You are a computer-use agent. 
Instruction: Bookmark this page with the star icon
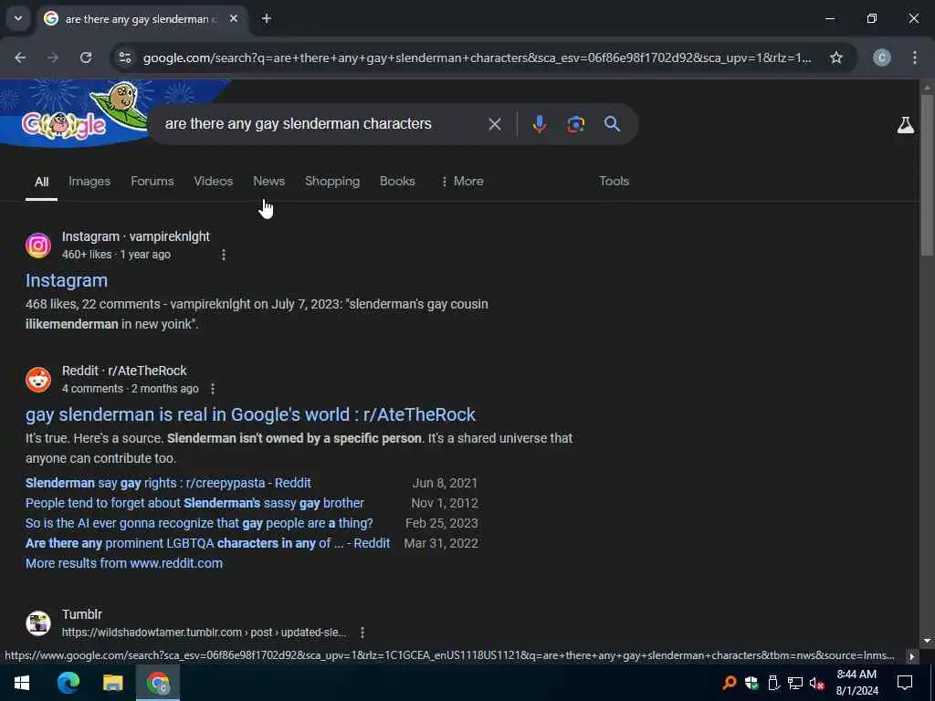836,58
